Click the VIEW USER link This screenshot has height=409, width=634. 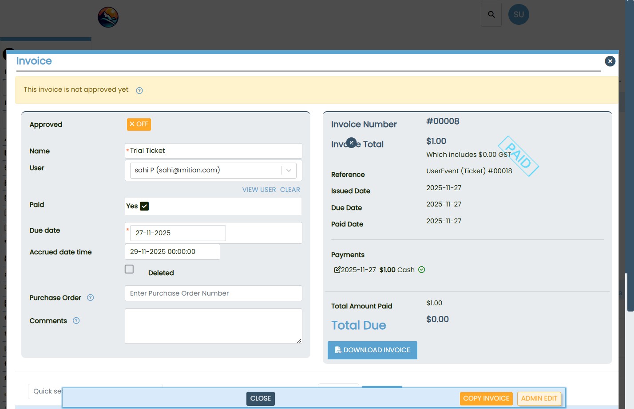coord(259,190)
